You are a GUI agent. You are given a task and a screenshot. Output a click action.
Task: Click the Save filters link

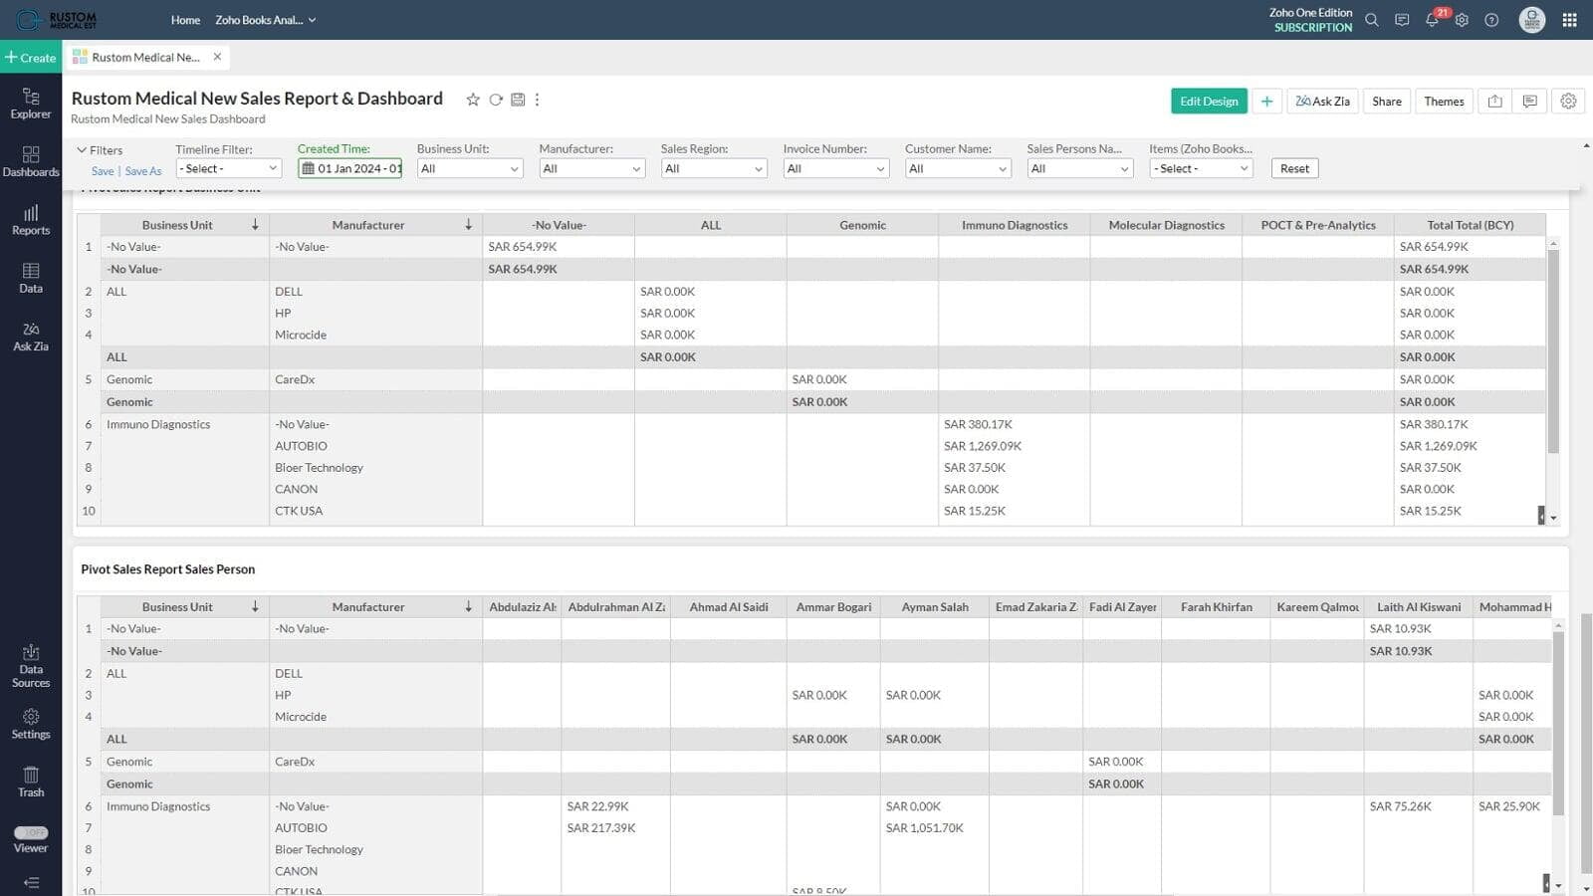(103, 171)
